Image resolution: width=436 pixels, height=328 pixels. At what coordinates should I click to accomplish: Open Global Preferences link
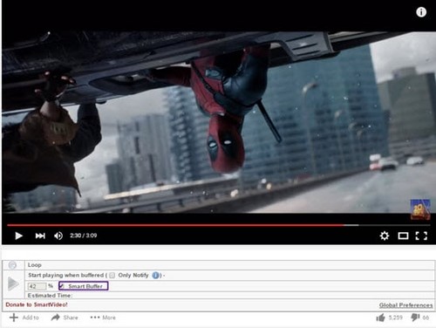[x=405, y=305]
